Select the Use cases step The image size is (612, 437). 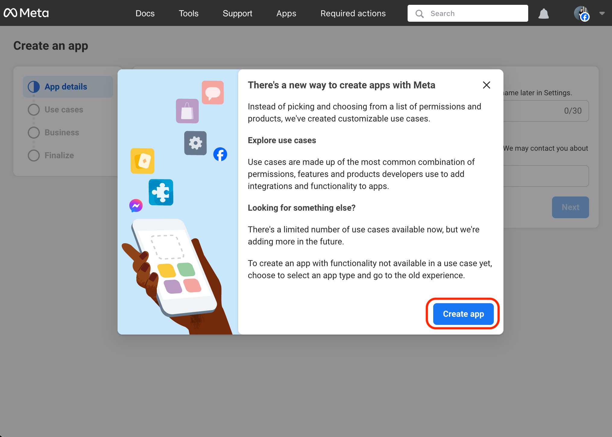point(64,110)
